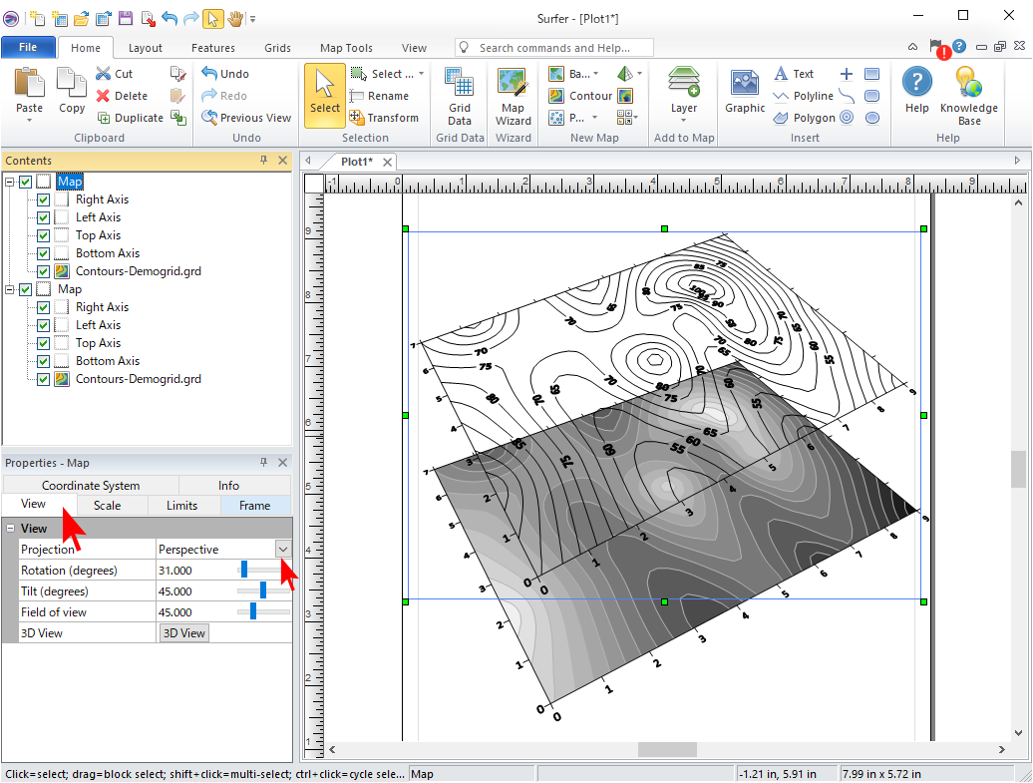Switch to the Map Tools ribbon tab
The image size is (1033, 783).
pyautogui.click(x=346, y=48)
